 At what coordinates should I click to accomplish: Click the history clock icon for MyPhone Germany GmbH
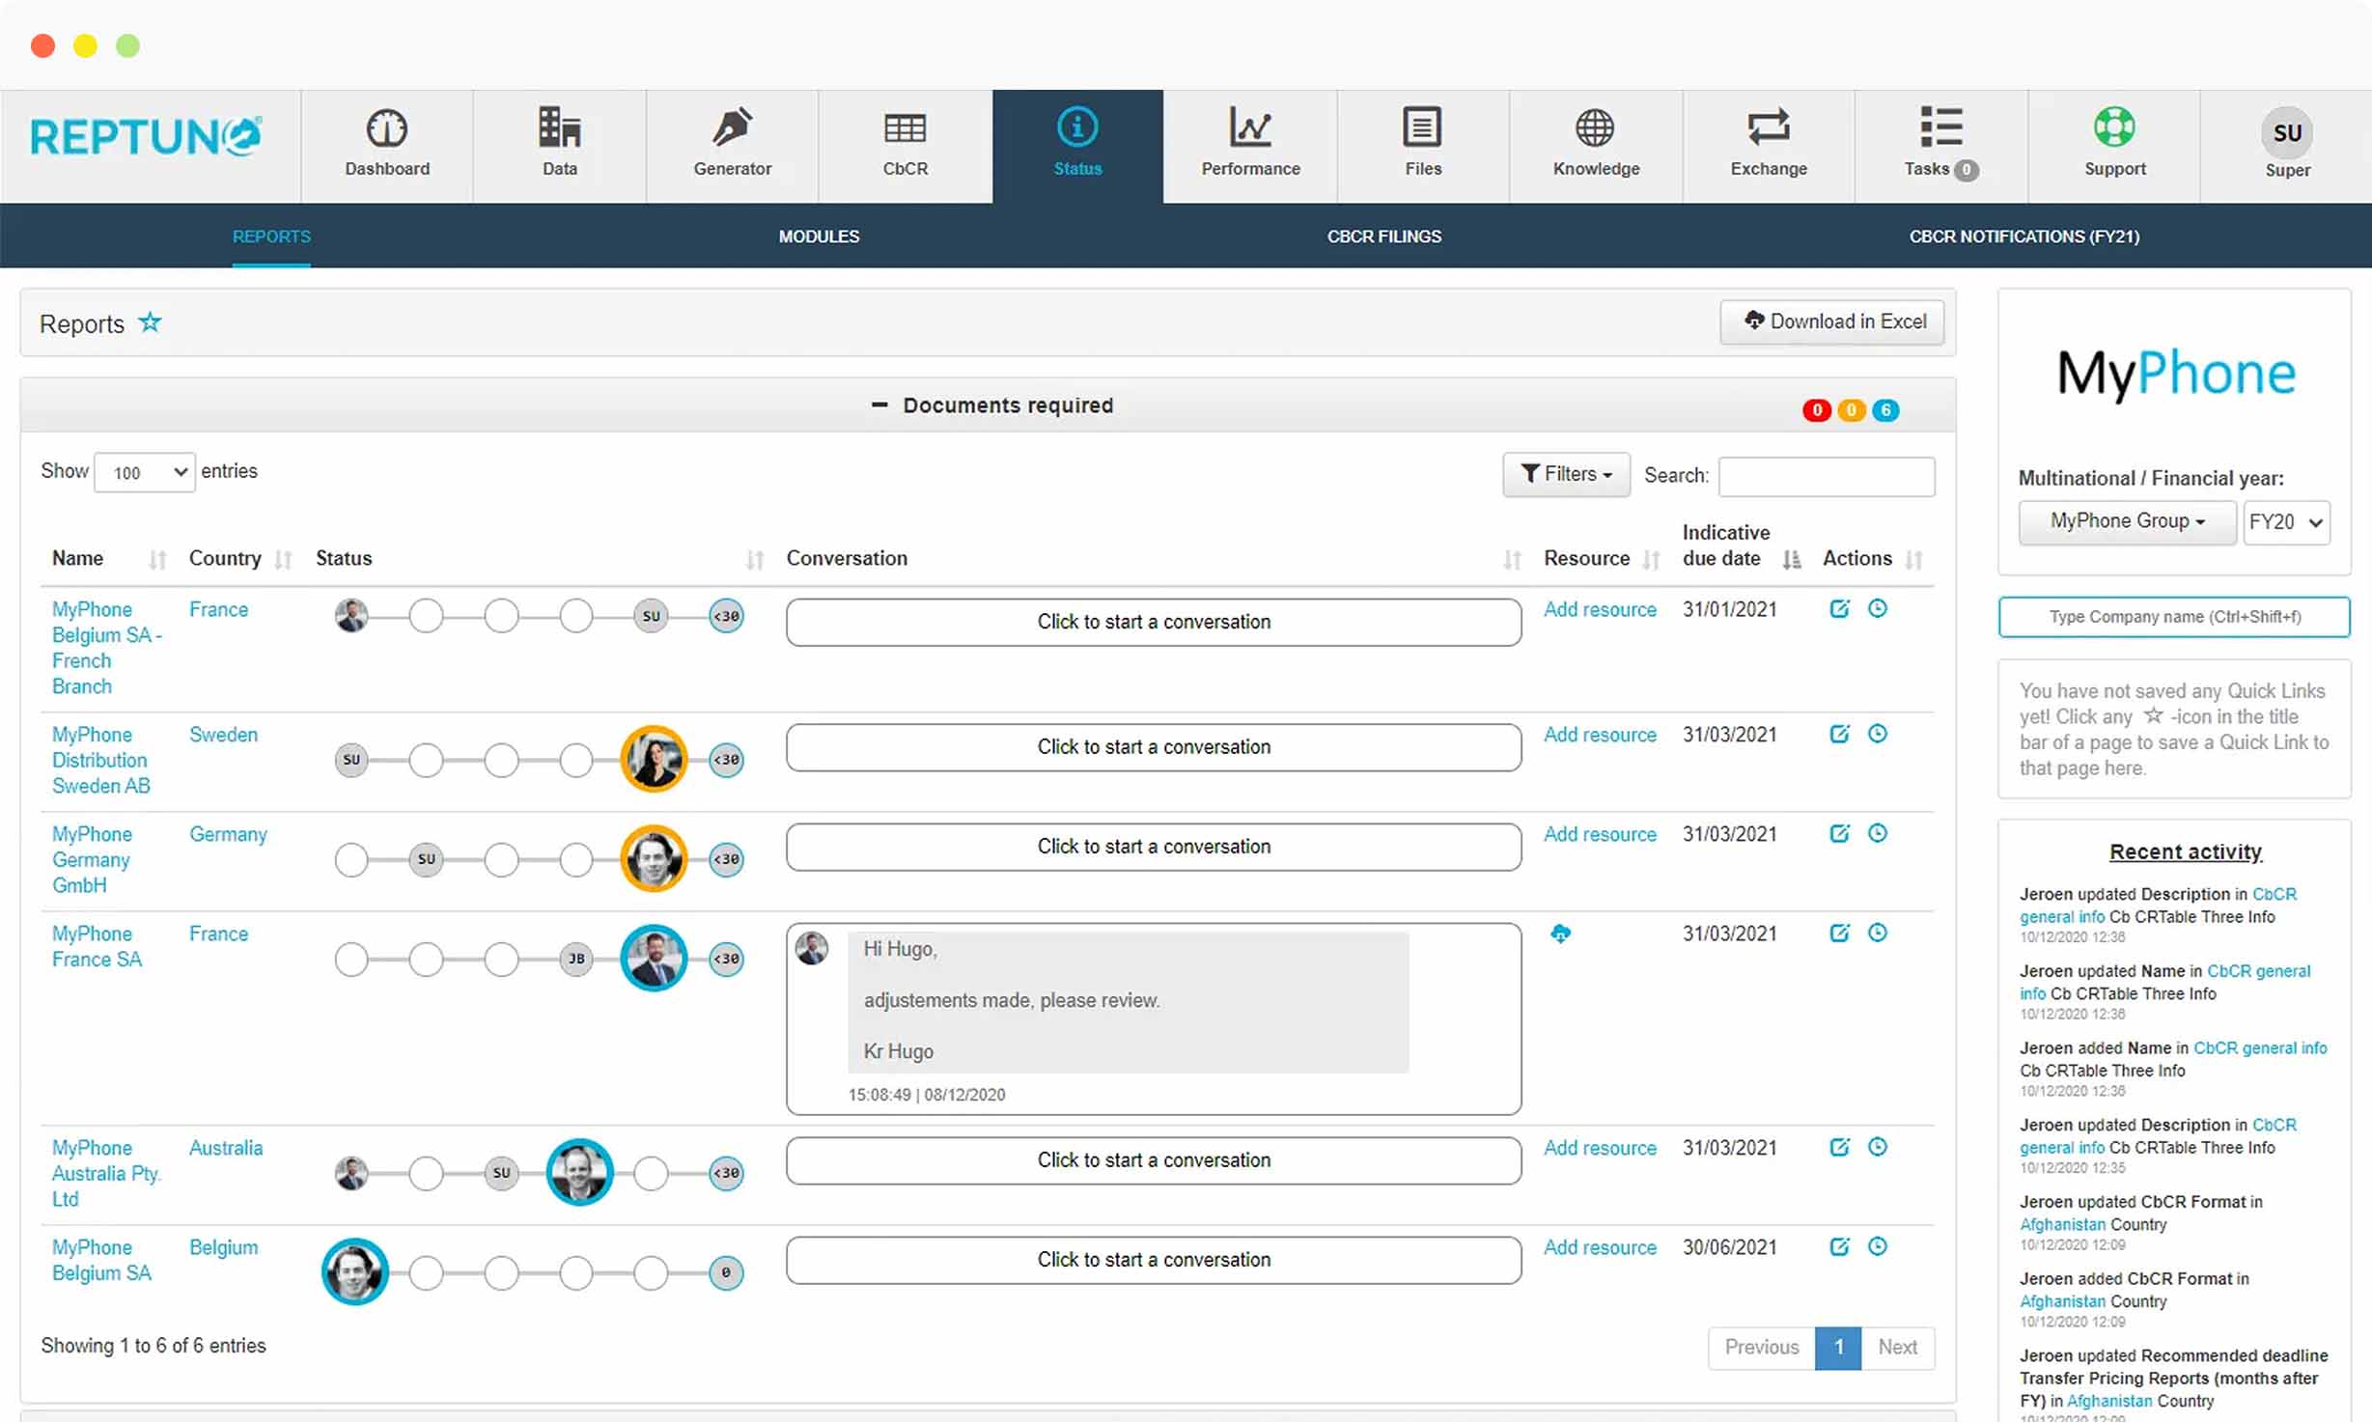[x=1879, y=833]
